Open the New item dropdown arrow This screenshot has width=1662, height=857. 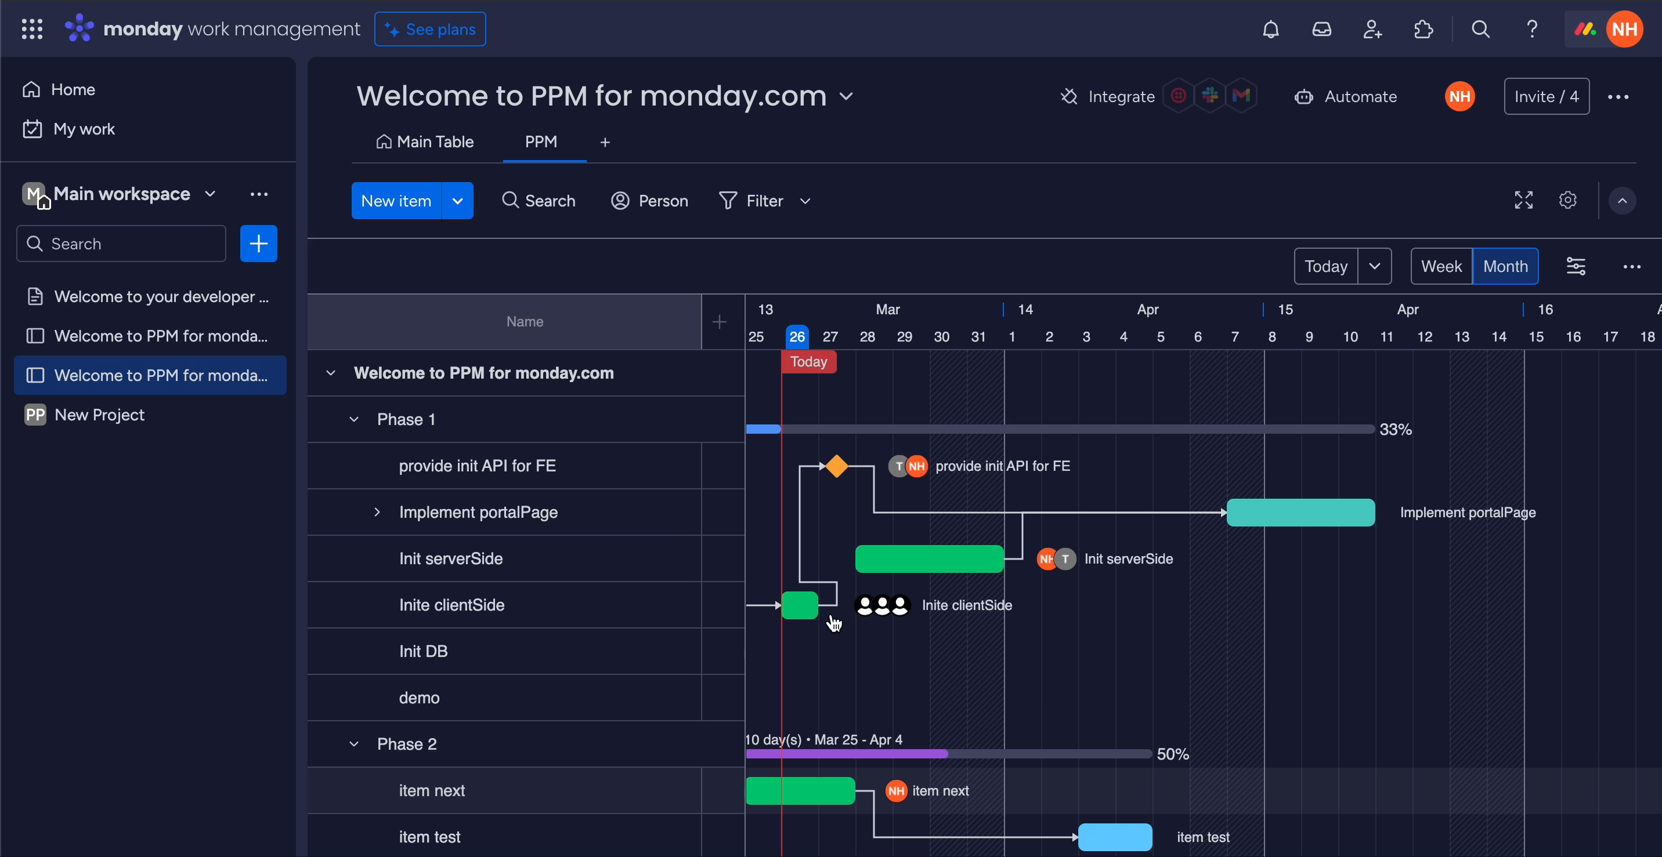point(457,201)
